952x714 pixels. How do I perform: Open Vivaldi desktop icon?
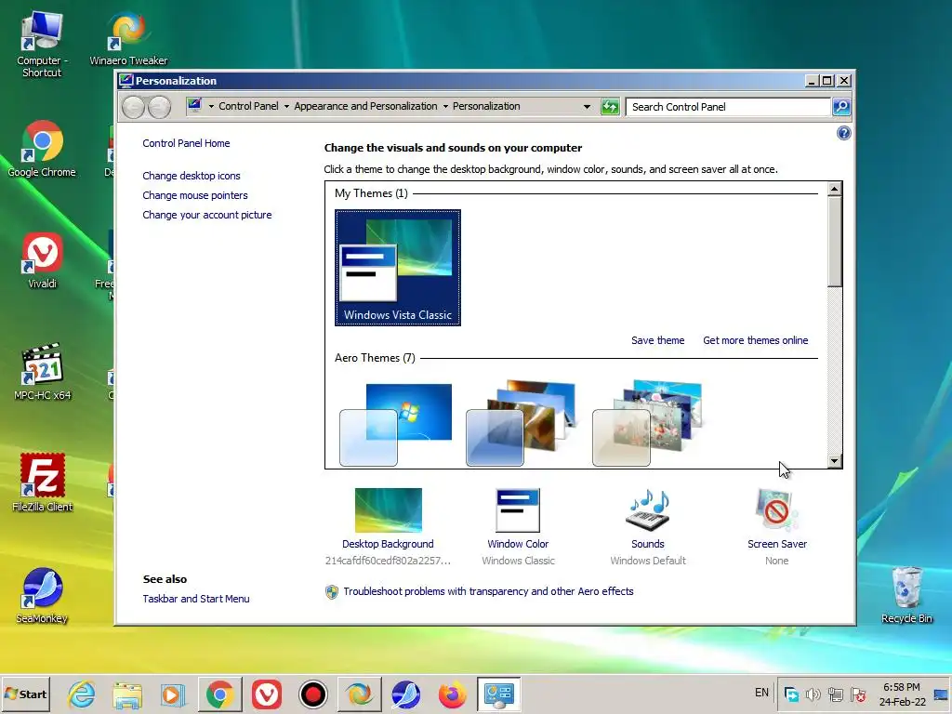tap(42, 260)
